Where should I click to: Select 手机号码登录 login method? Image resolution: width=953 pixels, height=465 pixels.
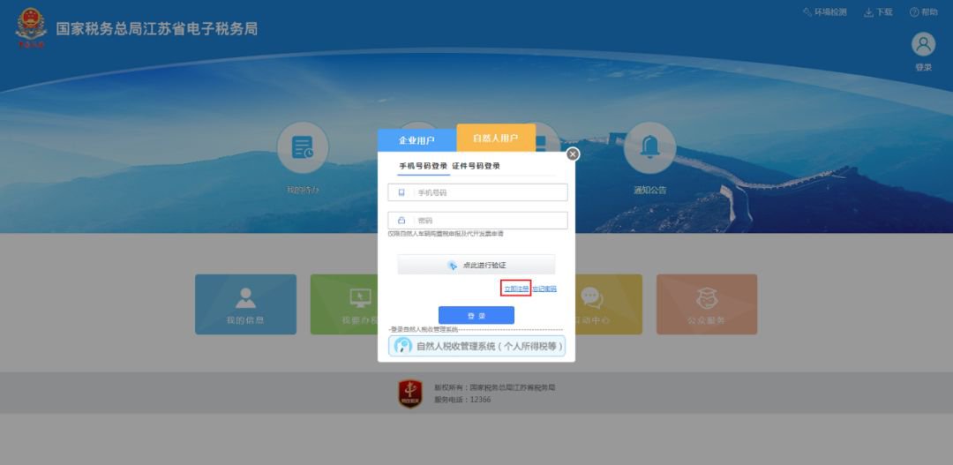423,166
